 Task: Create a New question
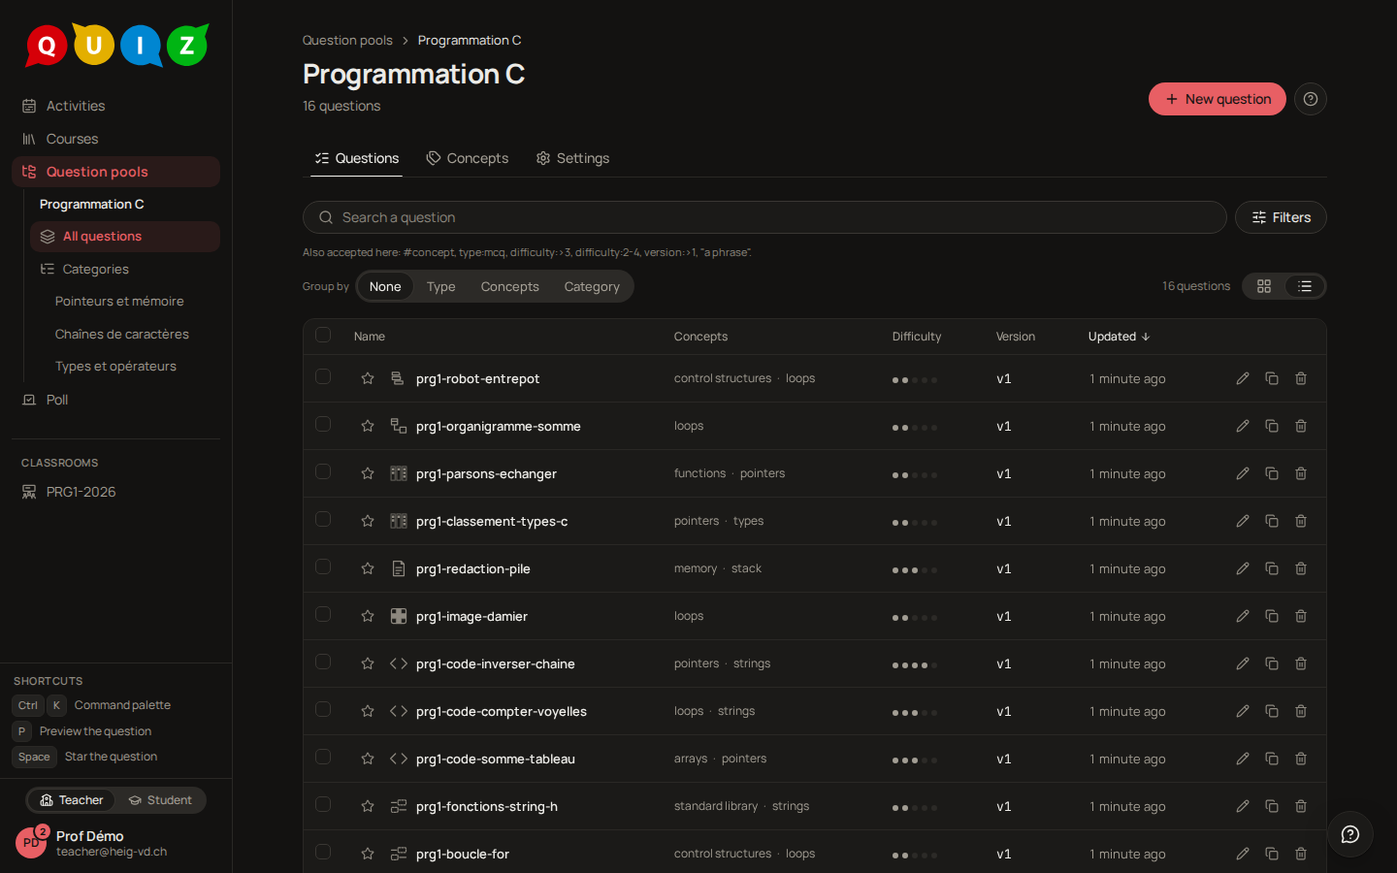pos(1218,99)
